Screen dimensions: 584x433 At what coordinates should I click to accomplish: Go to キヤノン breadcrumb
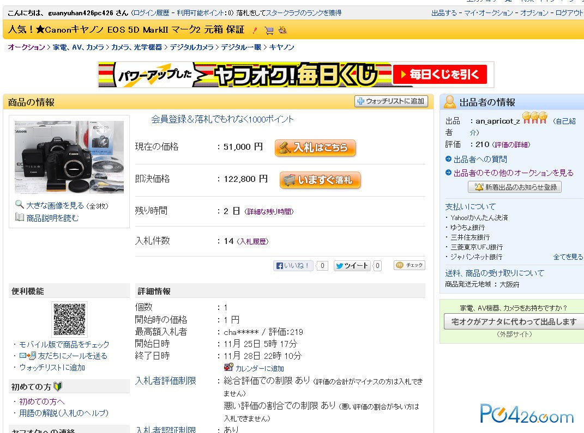pos(281,47)
